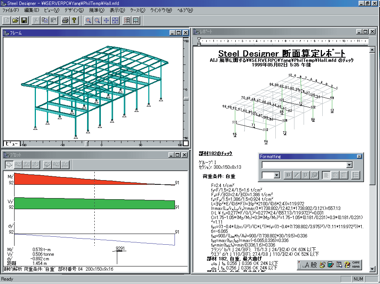Select the Zoom In magnifier tool
The height and width of the screenshot is (284, 380).
coord(89,20)
